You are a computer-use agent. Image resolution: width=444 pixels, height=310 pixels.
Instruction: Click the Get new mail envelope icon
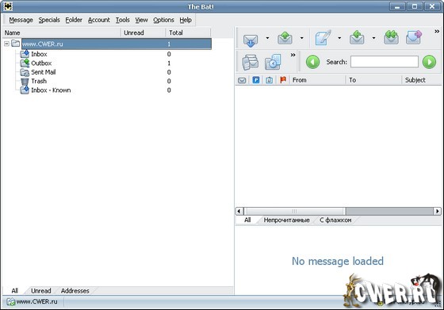tap(251, 39)
